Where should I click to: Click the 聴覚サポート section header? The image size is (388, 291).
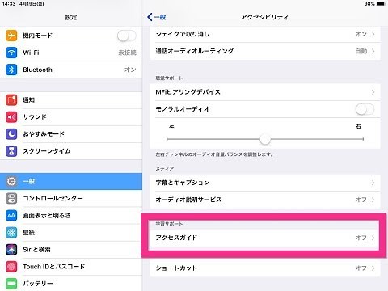[x=169, y=78]
